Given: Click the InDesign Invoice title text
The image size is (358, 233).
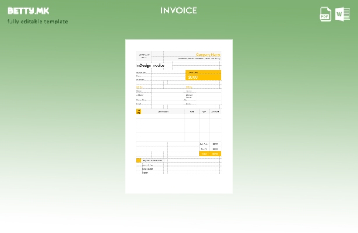Looking at the screenshot, I should point(150,65).
